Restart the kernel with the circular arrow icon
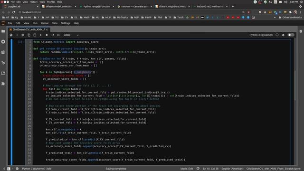 coord(53,35)
